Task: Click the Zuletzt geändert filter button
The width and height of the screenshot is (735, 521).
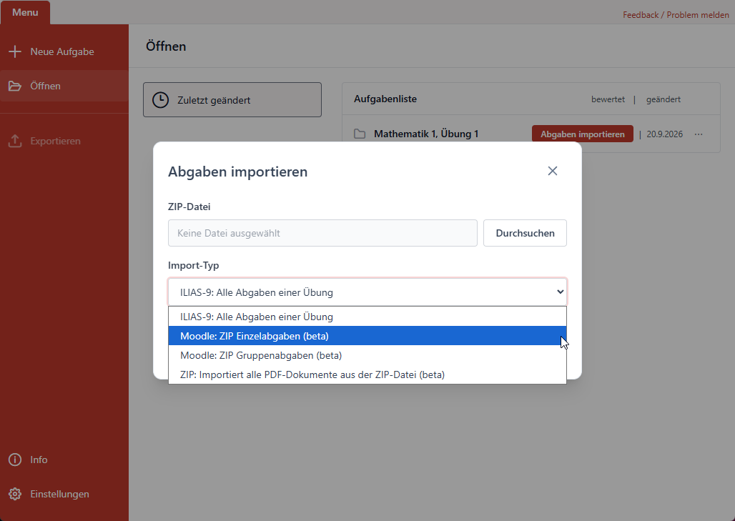Action: pos(232,100)
